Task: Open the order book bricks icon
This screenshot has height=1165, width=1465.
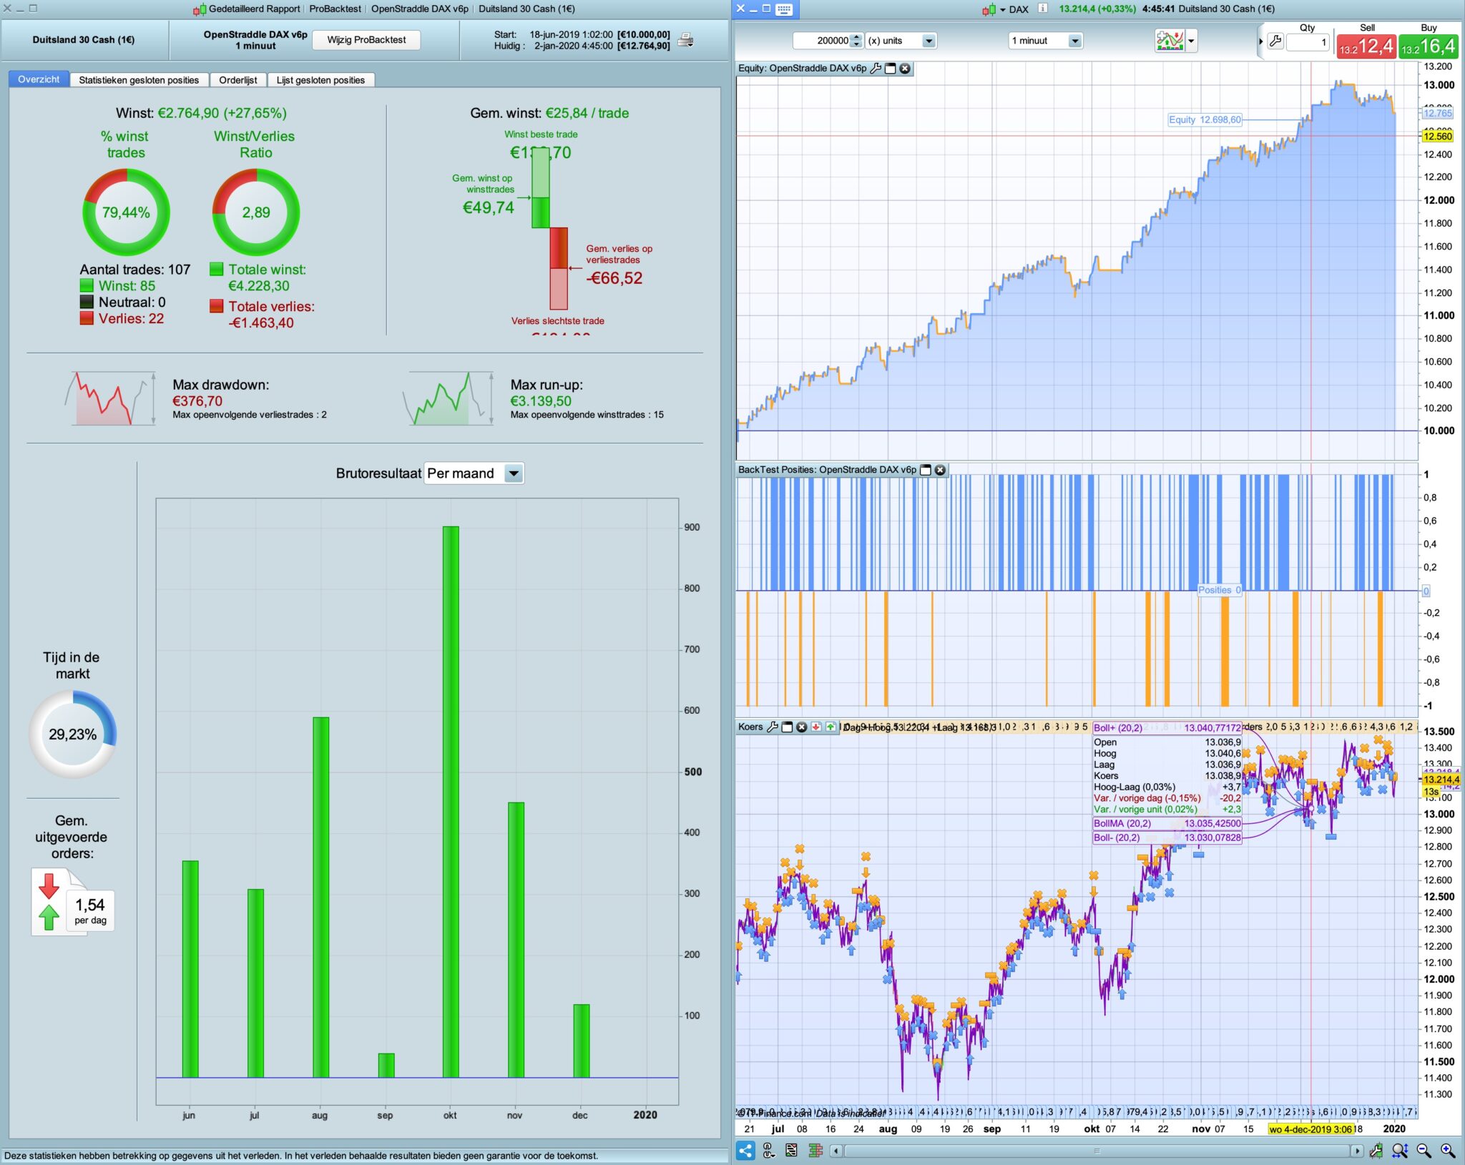Action: pos(815,1151)
